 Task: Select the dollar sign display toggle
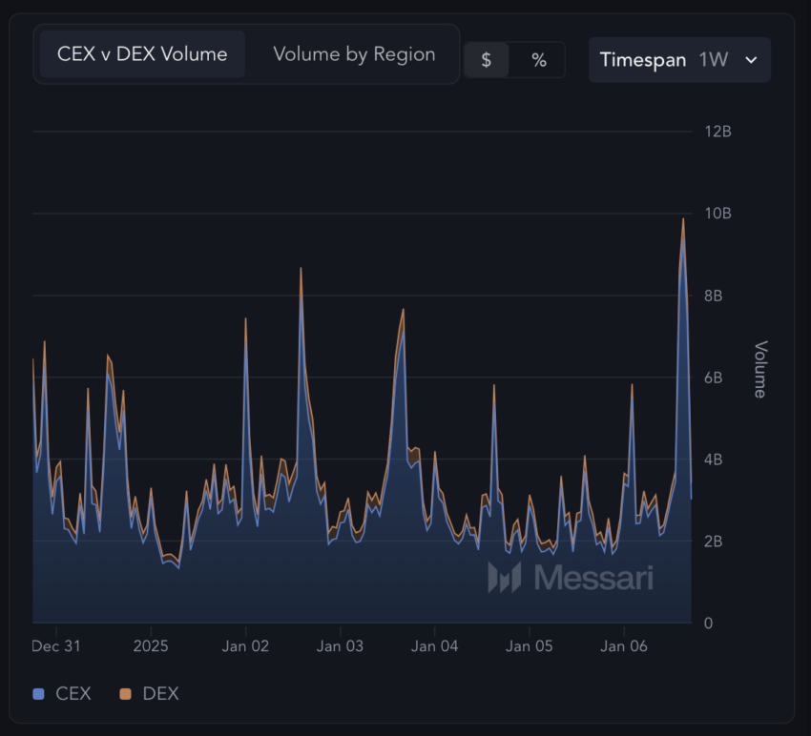(487, 60)
